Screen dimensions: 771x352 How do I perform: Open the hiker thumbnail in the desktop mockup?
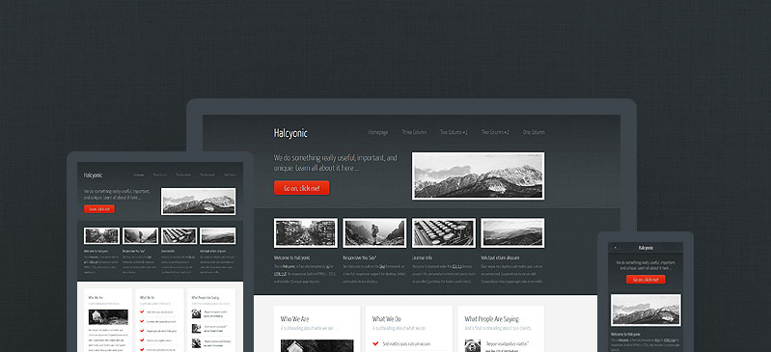374,232
